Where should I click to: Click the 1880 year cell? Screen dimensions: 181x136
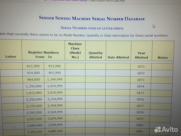click(x=140, y=125)
